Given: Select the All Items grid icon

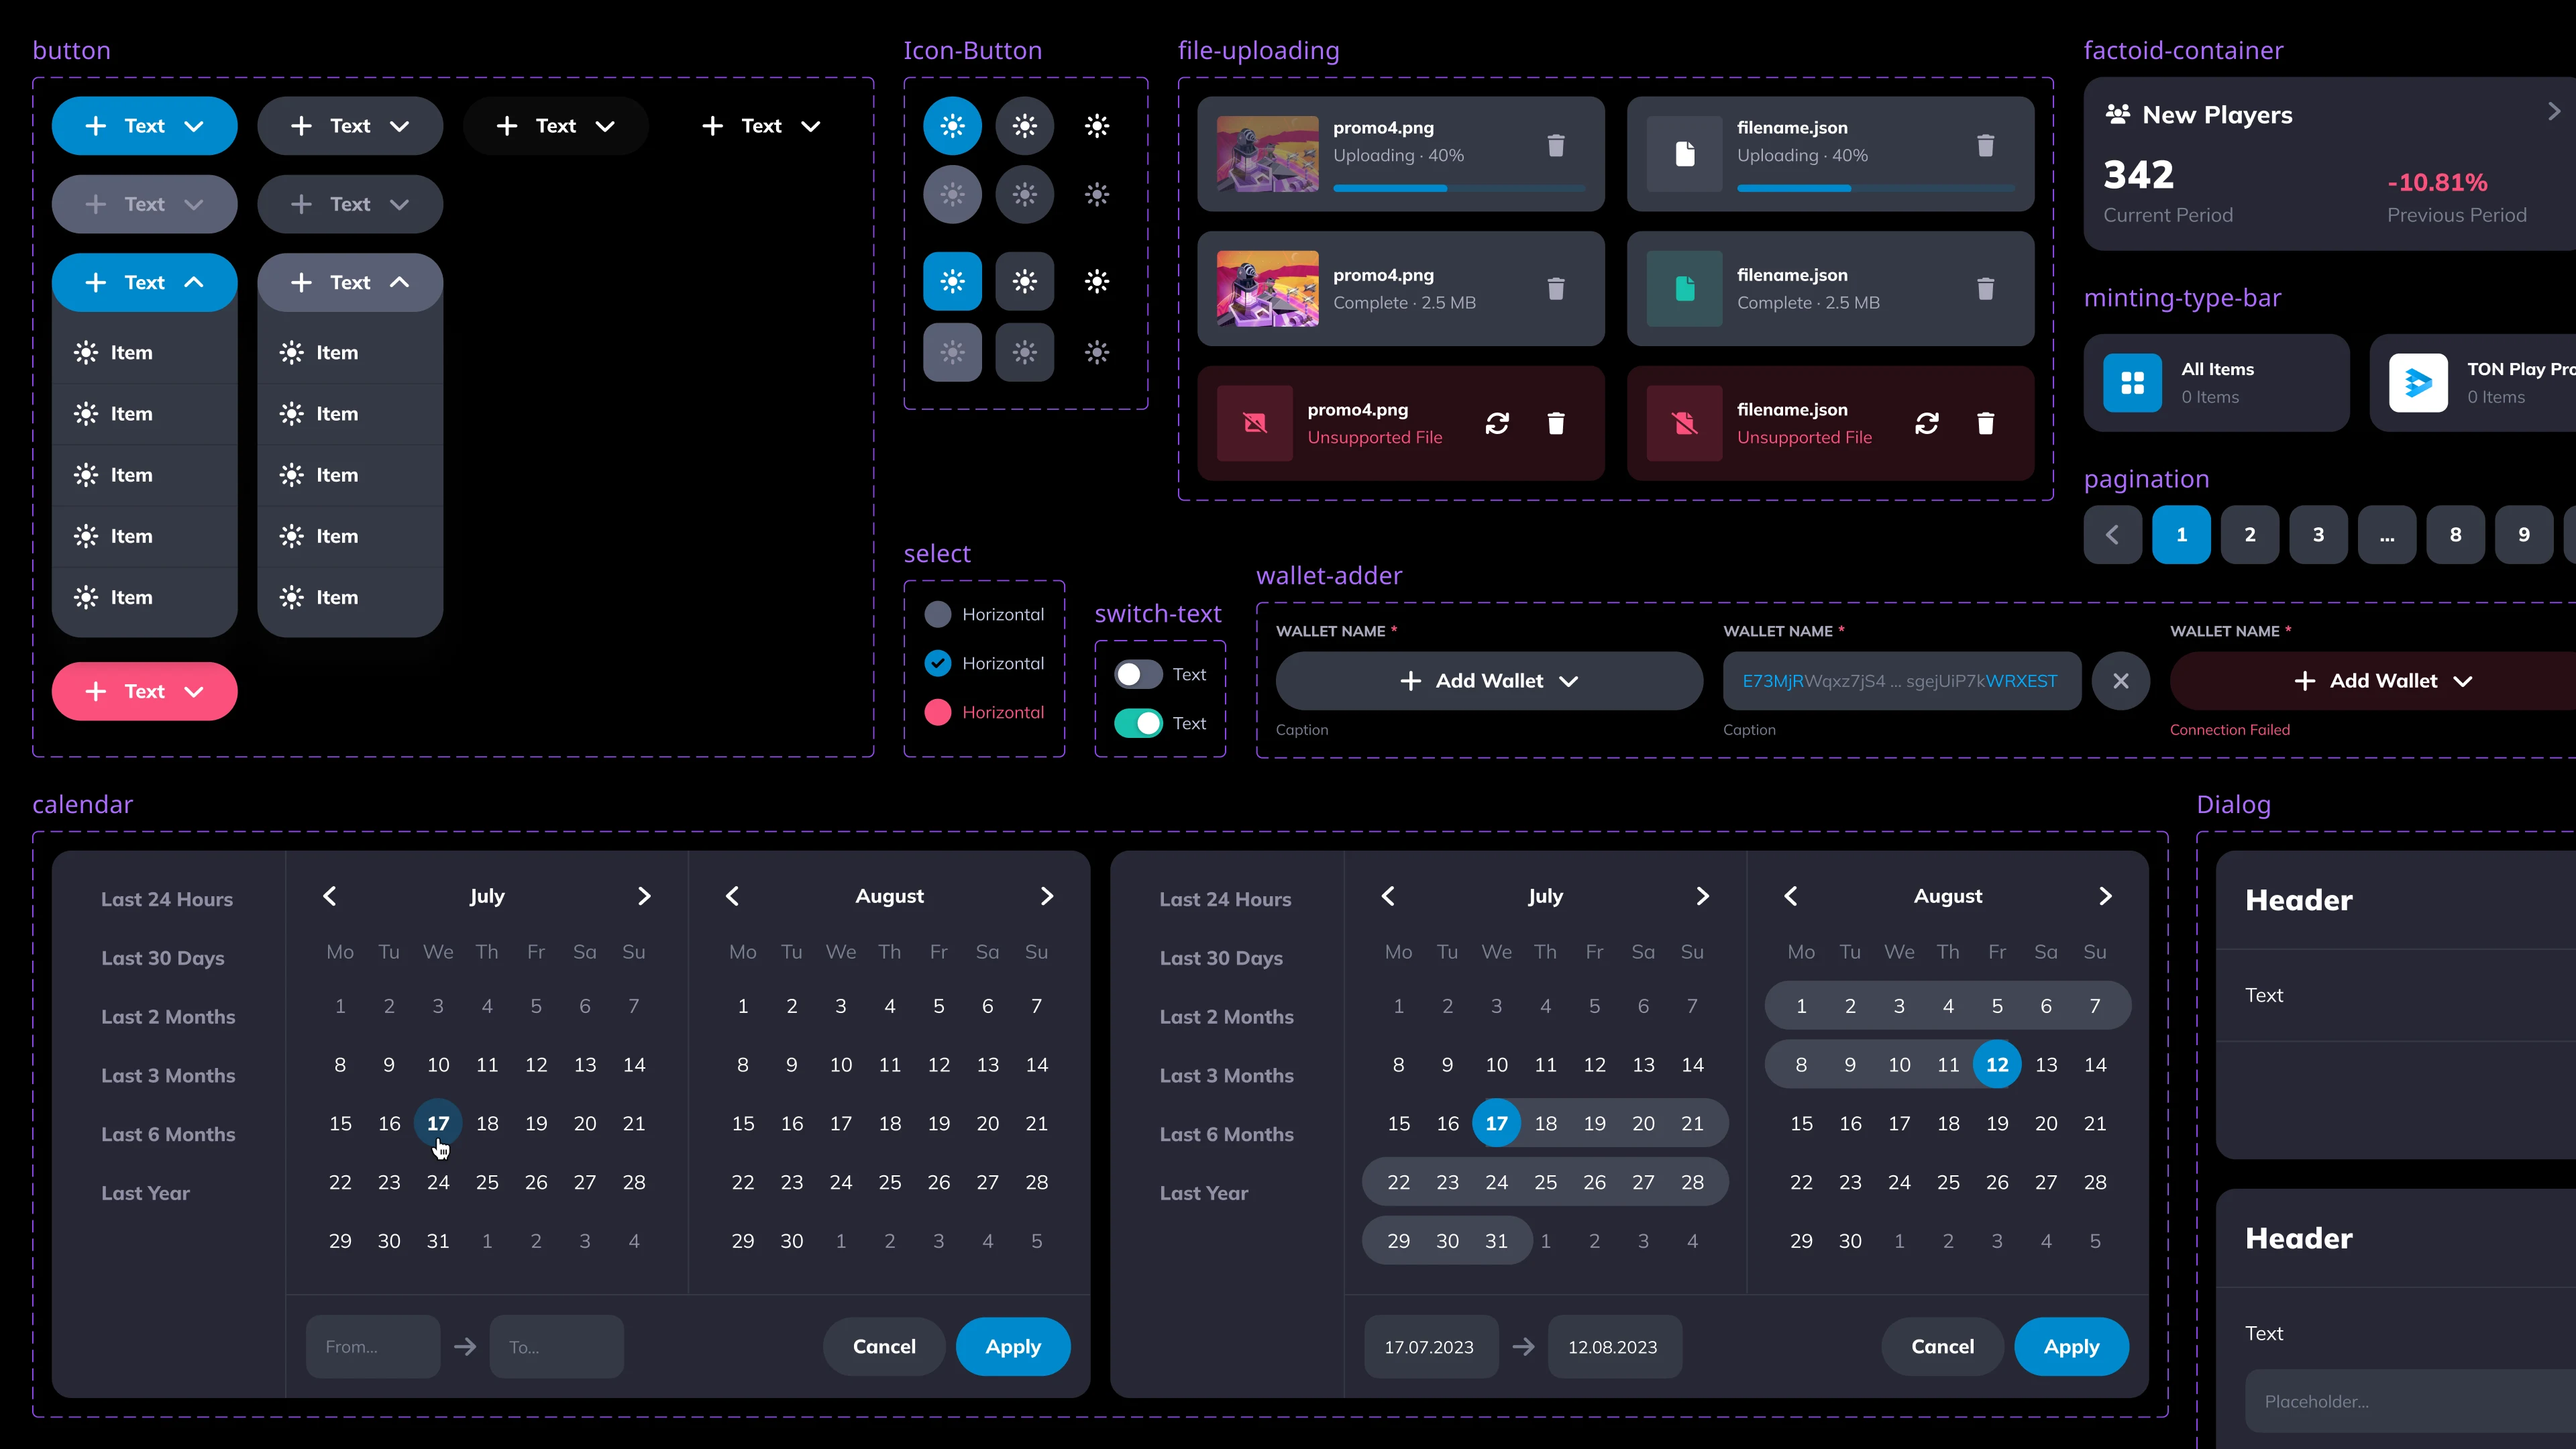Looking at the screenshot, I should [2132, 383].
